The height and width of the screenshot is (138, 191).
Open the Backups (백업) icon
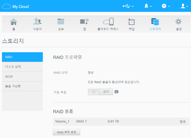click(131, 22)
